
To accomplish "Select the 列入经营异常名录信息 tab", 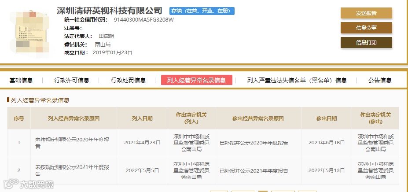I will pos(196,80).
